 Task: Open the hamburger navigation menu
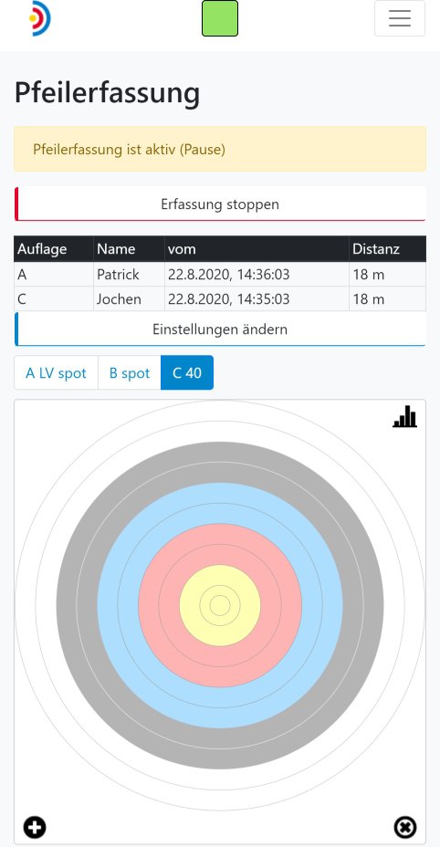(400, 18)
